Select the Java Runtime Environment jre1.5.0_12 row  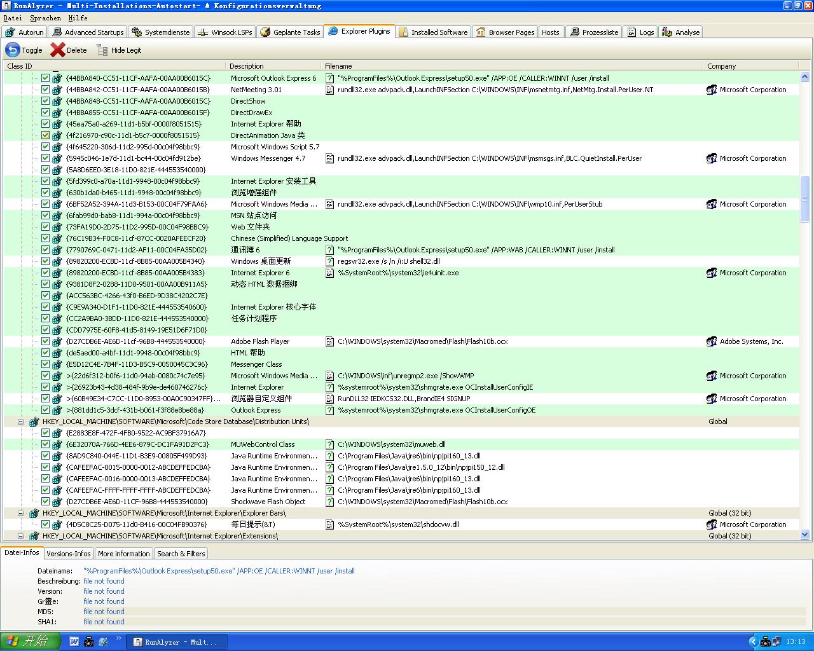pyautogui.click(x=401, y=467)
